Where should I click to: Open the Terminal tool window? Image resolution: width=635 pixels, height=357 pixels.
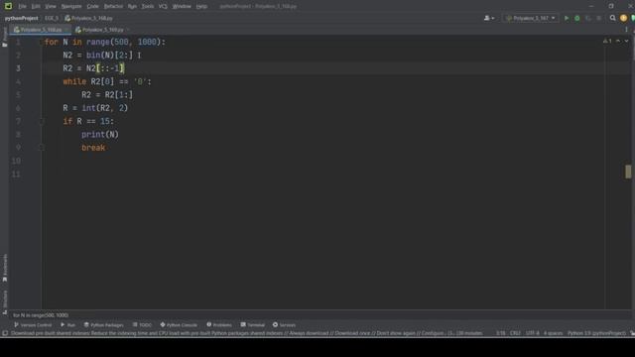point(252,325)
